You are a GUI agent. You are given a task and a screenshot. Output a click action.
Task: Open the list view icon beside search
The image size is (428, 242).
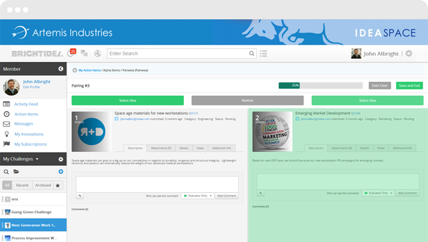(263, 54)
